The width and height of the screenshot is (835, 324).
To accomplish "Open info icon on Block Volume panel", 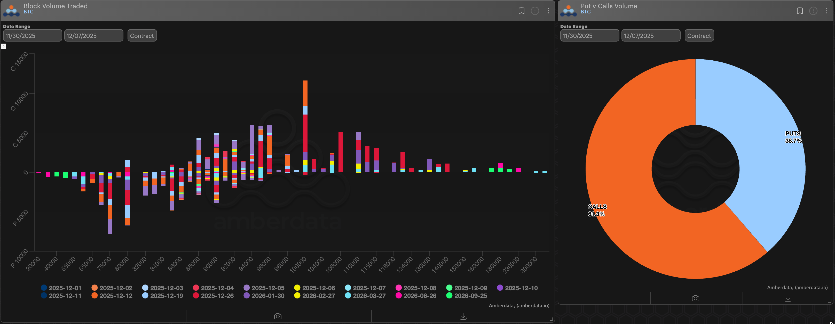I will [x=535, y=11].
